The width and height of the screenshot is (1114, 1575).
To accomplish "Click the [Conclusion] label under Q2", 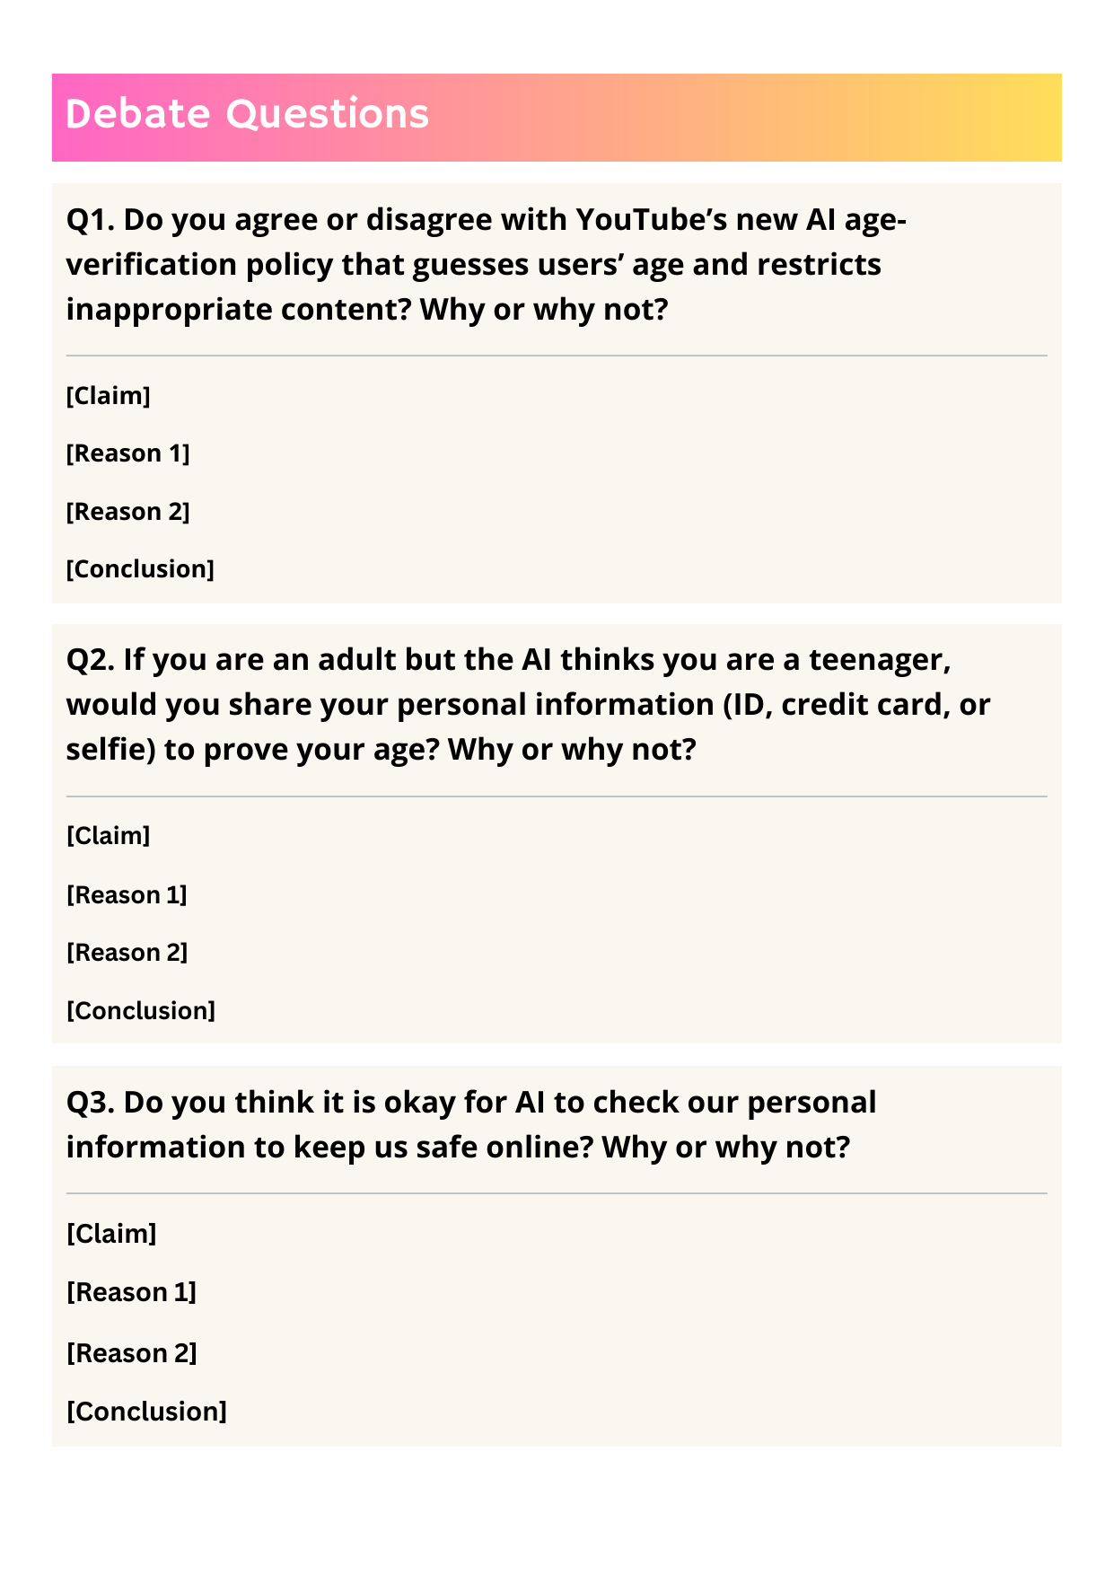I will (x=141, y=1011).
